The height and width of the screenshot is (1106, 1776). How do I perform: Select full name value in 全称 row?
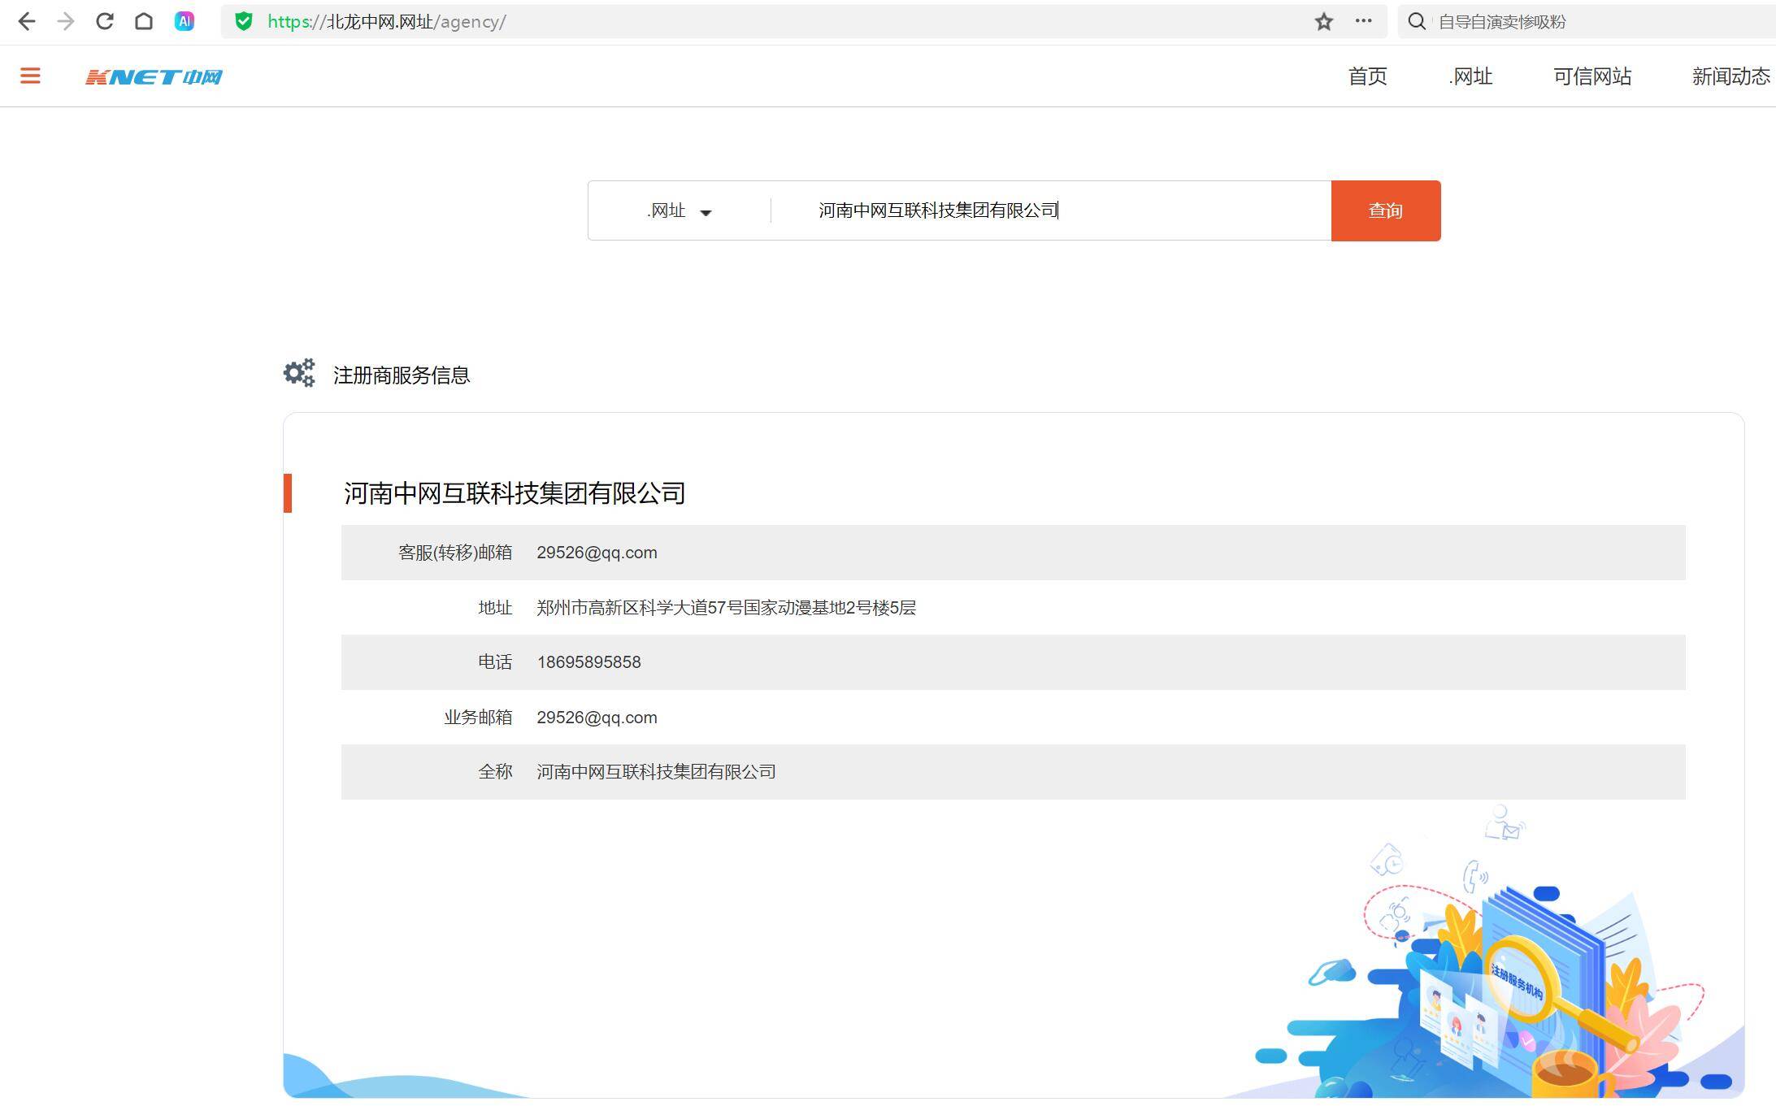pyautogui.click(x=656, y=772)
